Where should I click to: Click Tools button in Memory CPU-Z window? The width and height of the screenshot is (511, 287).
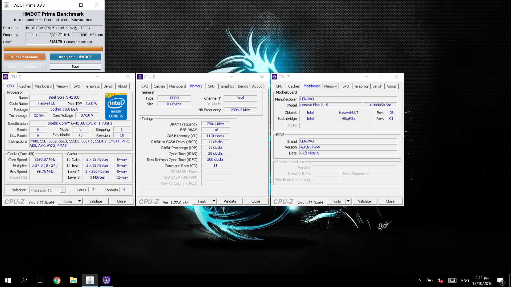202,201
